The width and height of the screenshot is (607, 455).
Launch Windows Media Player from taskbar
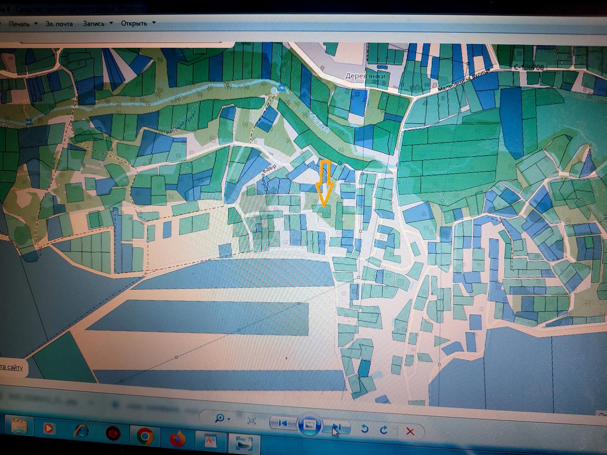pyautogui.click(x=48, y=429)
